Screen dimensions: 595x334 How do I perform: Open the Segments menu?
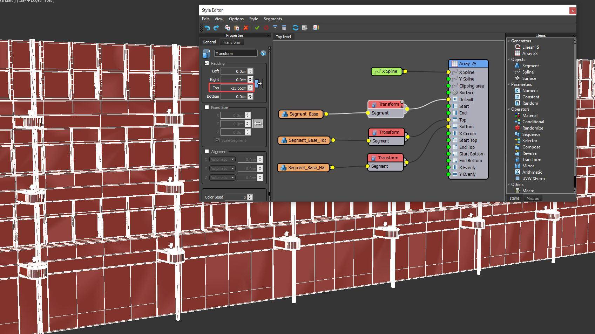(x=272, y=19)
